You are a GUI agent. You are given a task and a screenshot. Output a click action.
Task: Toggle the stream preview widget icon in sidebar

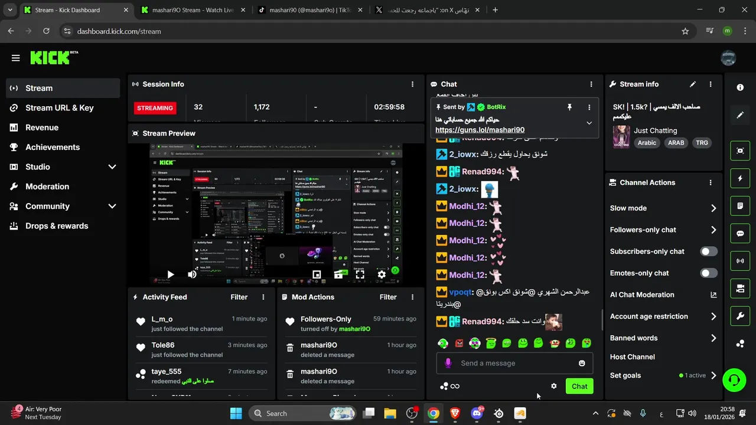[740, 151]
